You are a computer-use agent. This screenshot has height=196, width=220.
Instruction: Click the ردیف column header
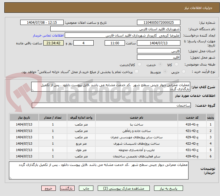tap(210, 117)
